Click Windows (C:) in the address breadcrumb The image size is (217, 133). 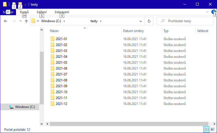click(x=51, y=21)
